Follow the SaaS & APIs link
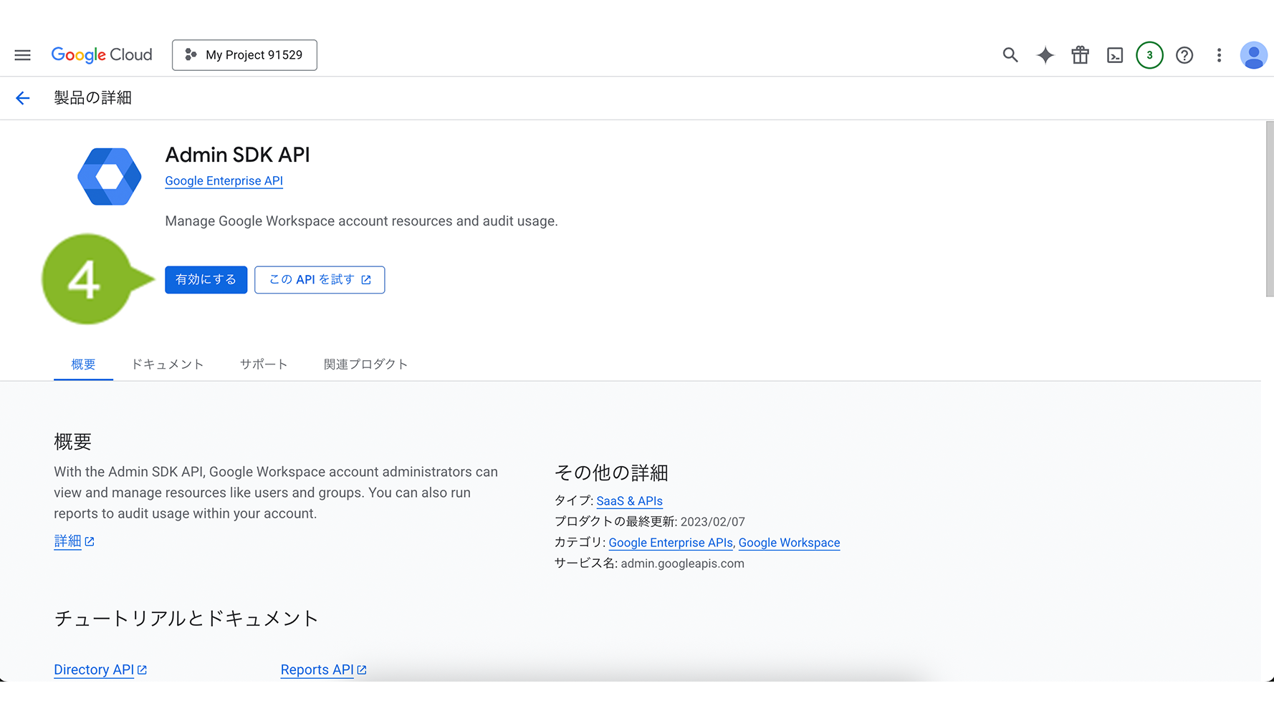The image size is (1274, 716). coord(629,501)
